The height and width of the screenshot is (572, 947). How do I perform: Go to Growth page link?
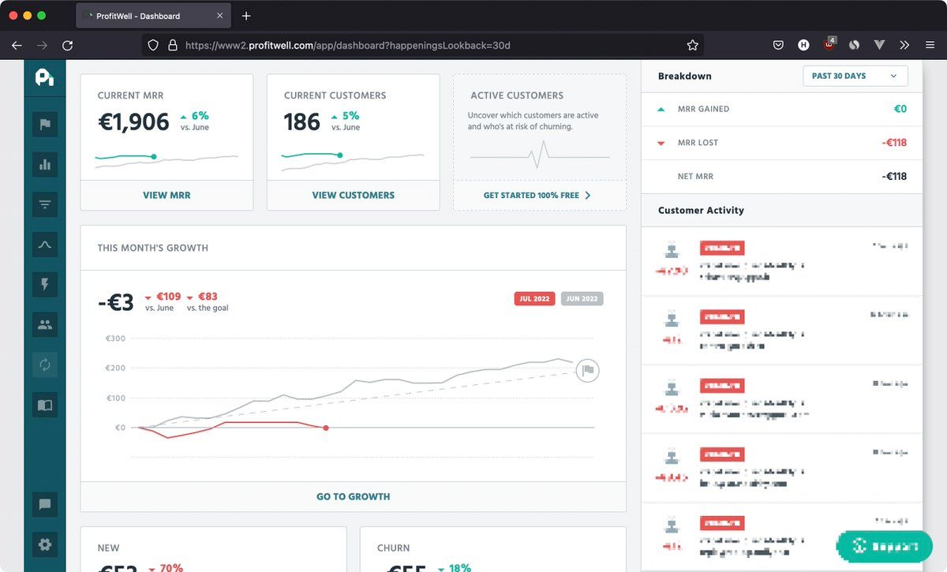[x=353, y=497]
